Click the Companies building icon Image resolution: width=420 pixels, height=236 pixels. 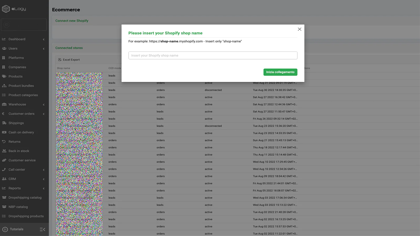tap(4, 67)
